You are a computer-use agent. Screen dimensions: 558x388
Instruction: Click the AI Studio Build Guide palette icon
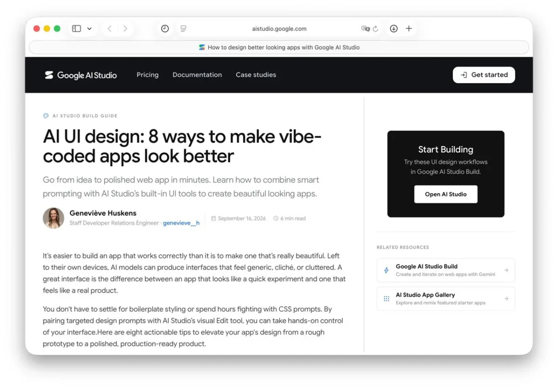(46, 116)
